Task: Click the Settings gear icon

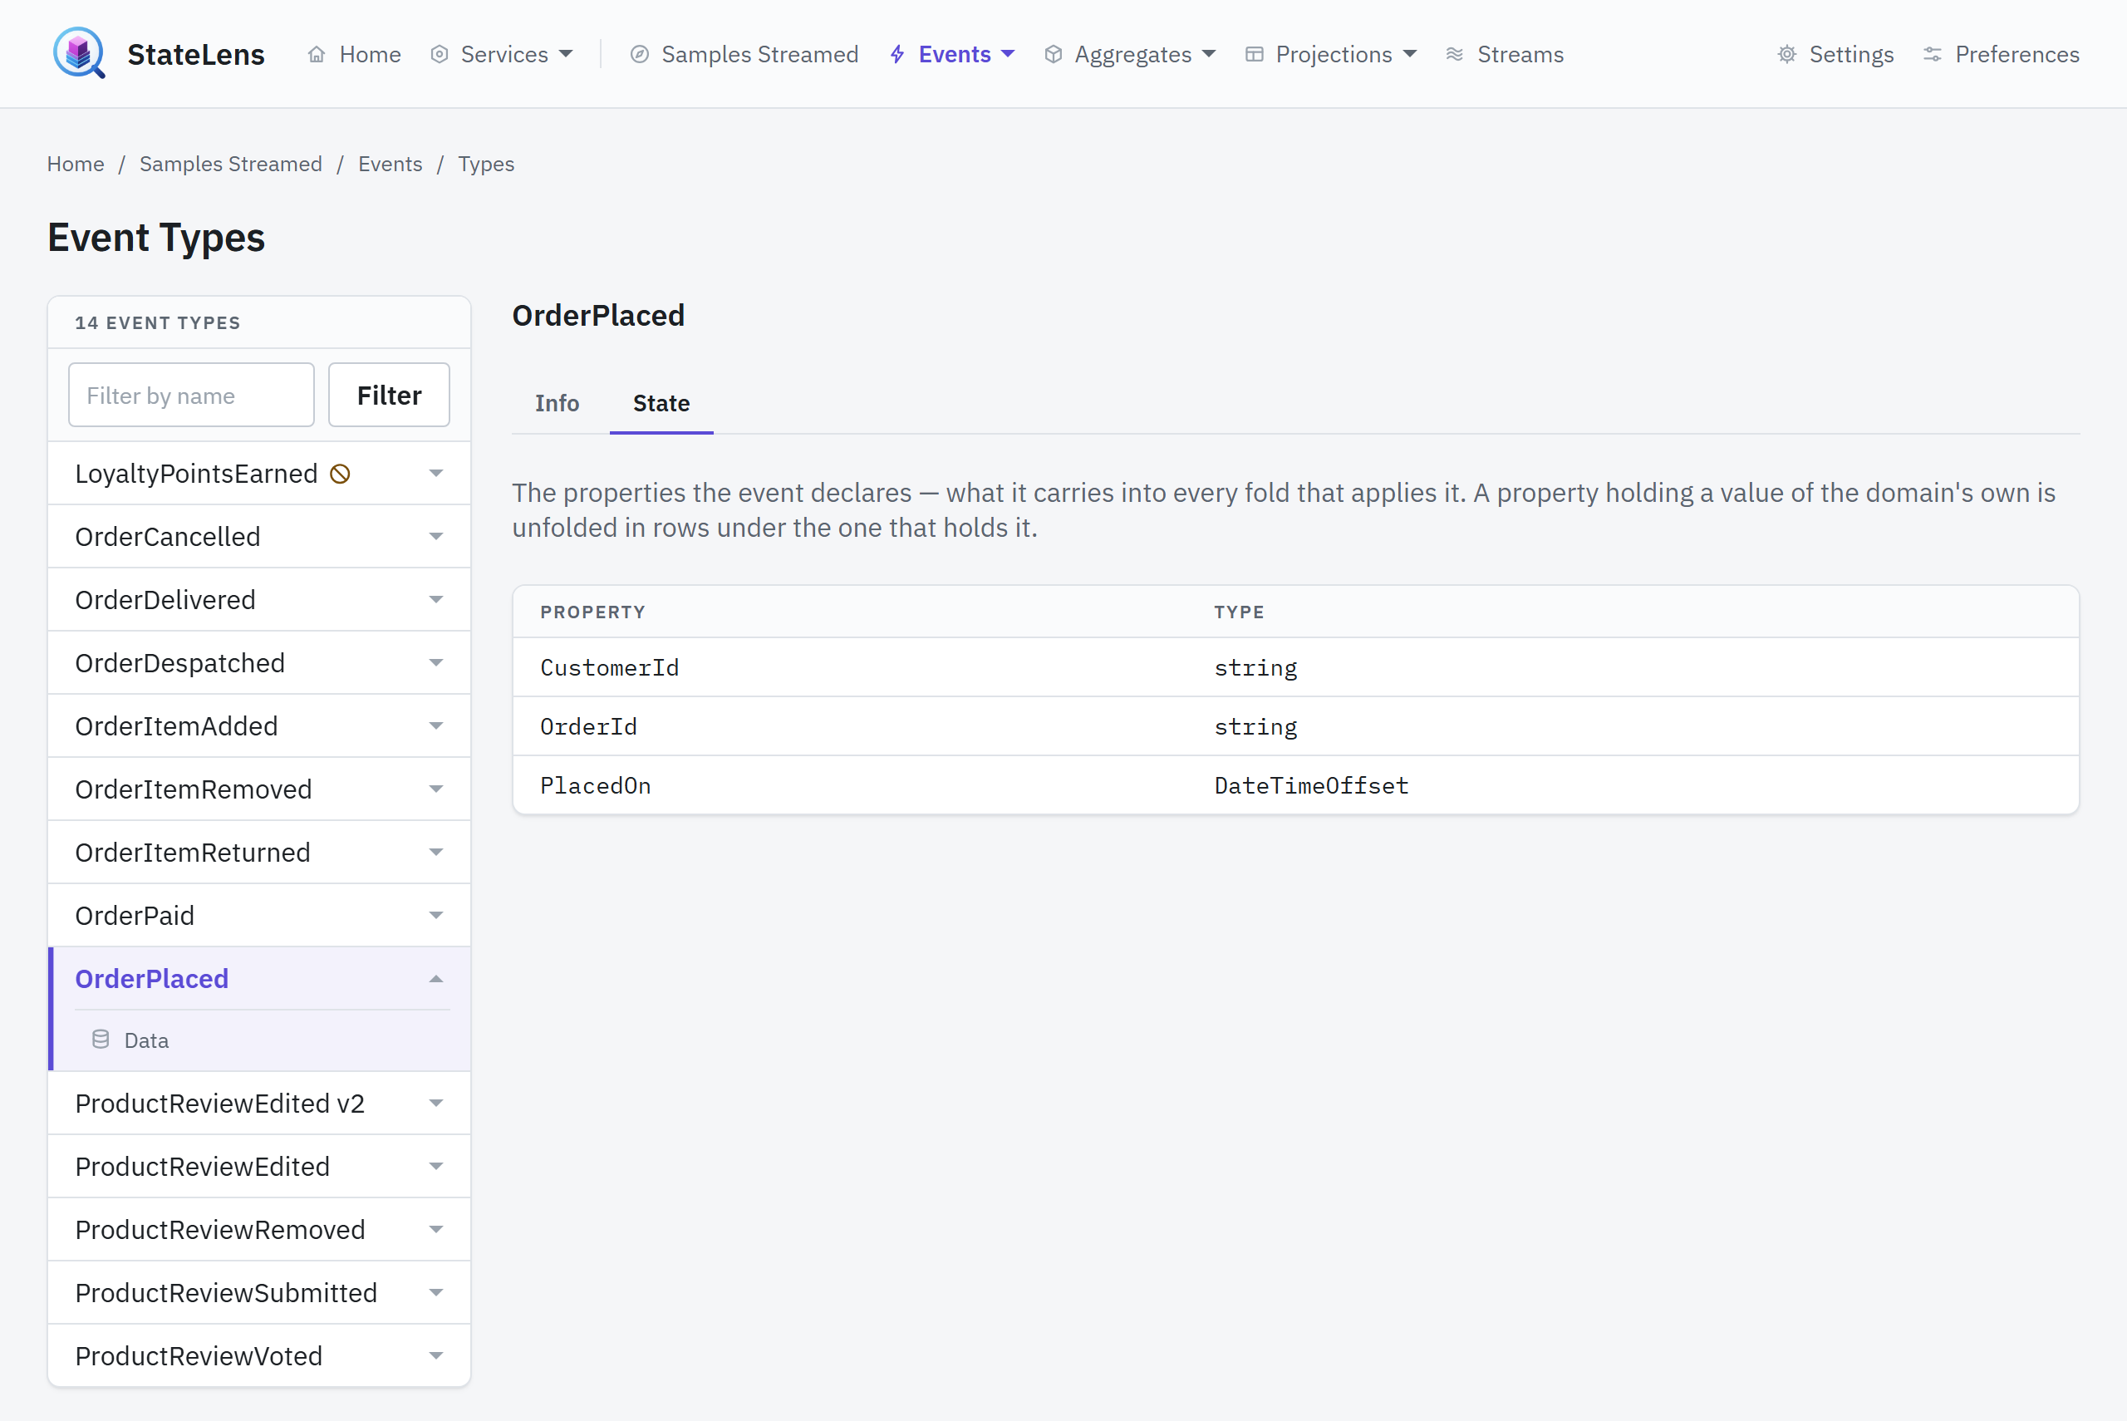Action: click(x=1786, y=54)
